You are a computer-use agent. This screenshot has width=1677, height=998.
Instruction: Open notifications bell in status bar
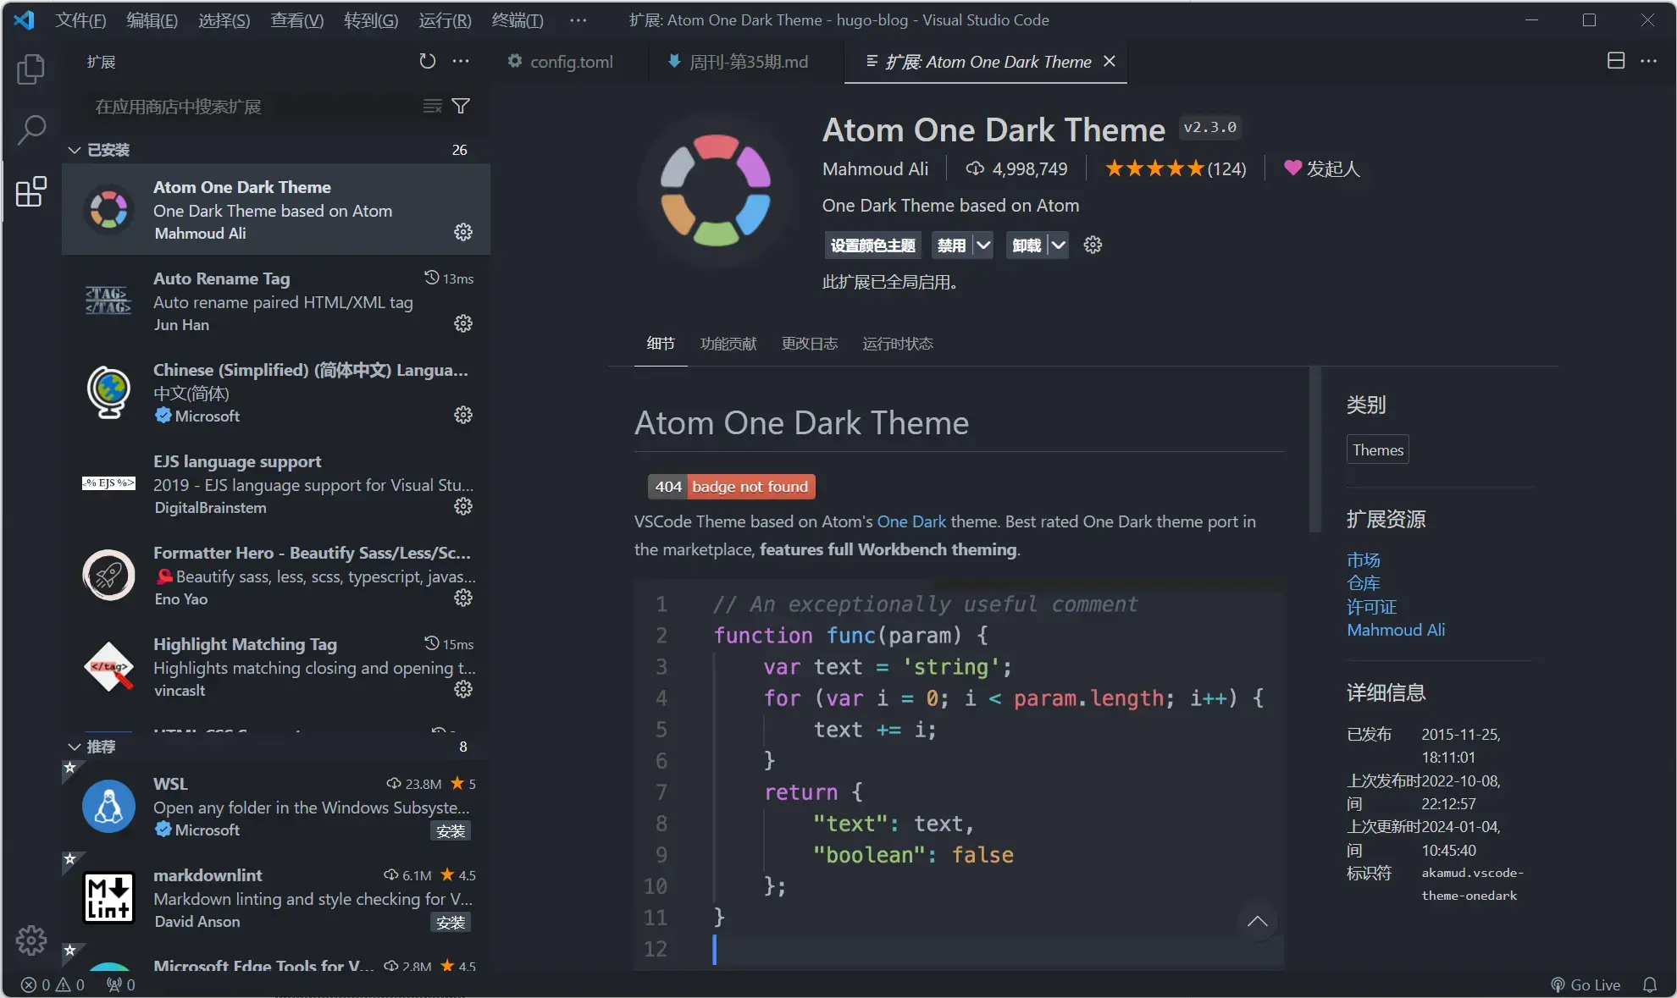click(1650, 985)
